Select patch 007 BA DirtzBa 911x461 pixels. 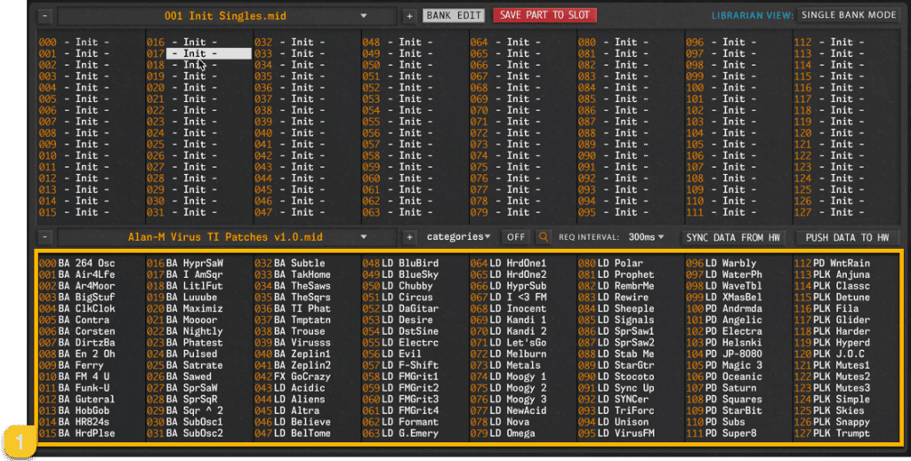point(77,343)
